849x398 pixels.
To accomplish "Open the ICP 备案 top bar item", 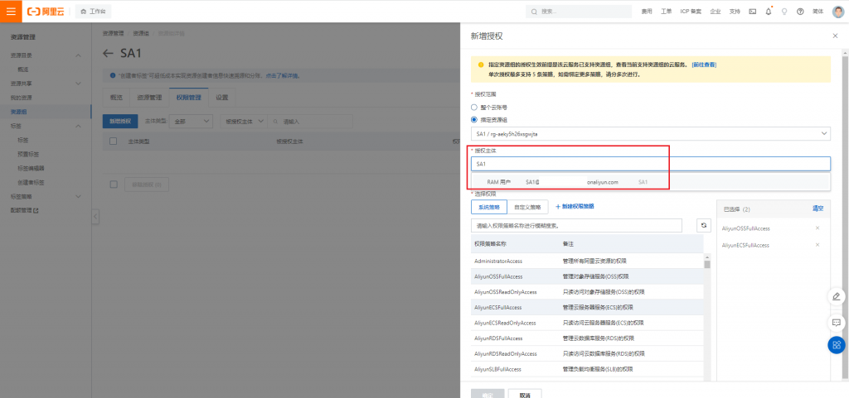I will [x=691, y=12].
